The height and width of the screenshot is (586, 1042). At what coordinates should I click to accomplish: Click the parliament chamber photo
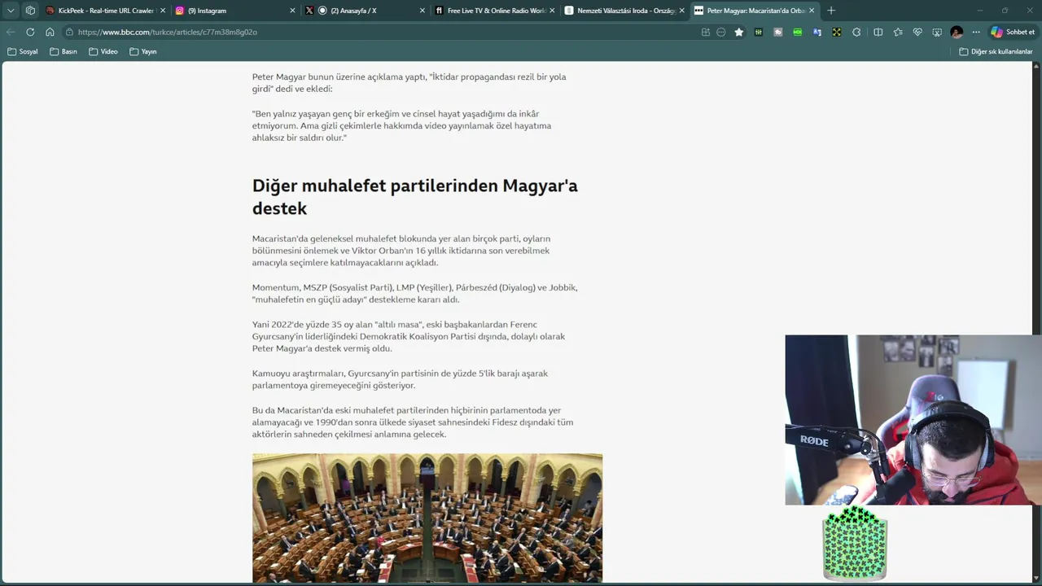pyautogui.click(x=427, y=518)
